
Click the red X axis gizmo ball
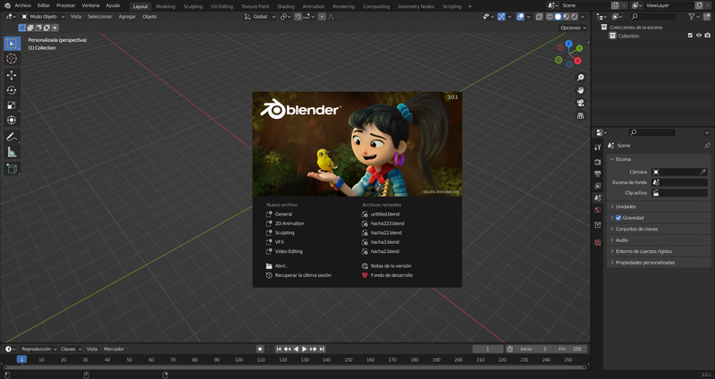click(x=578, y=61)
